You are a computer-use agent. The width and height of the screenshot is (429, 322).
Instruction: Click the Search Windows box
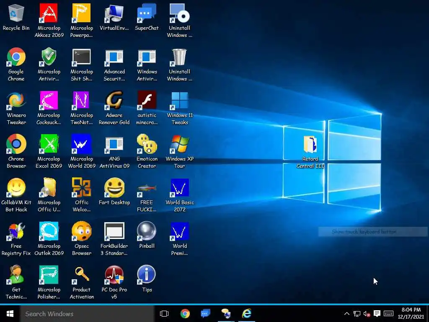pyautogui.click(x=87, y=314)
